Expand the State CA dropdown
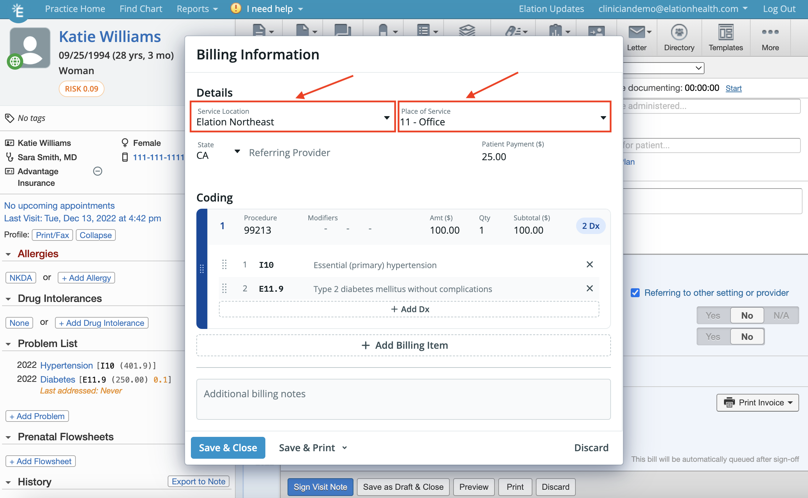The width and height of the screenshot is (808, 498). click(x=236, y=152)
